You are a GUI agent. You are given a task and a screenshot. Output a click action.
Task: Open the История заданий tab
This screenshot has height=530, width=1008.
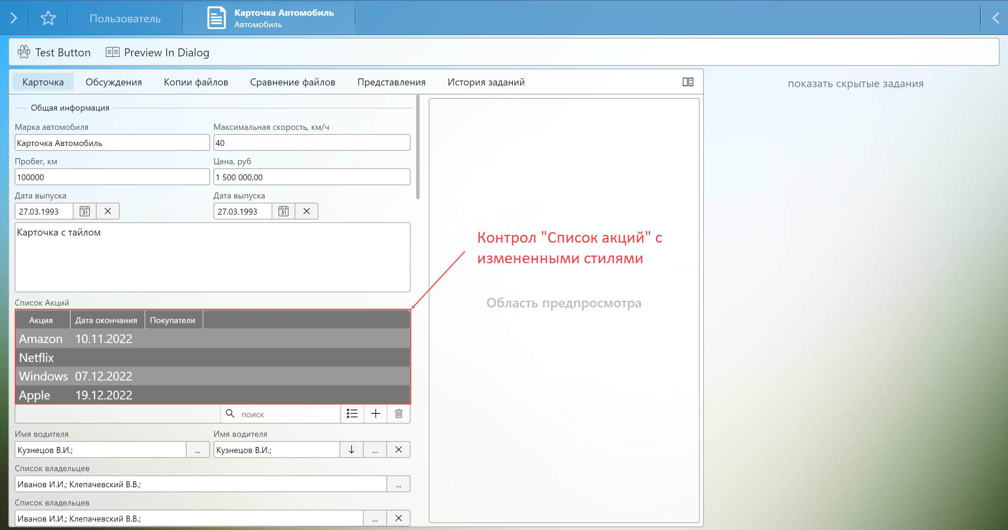(485, 82)
